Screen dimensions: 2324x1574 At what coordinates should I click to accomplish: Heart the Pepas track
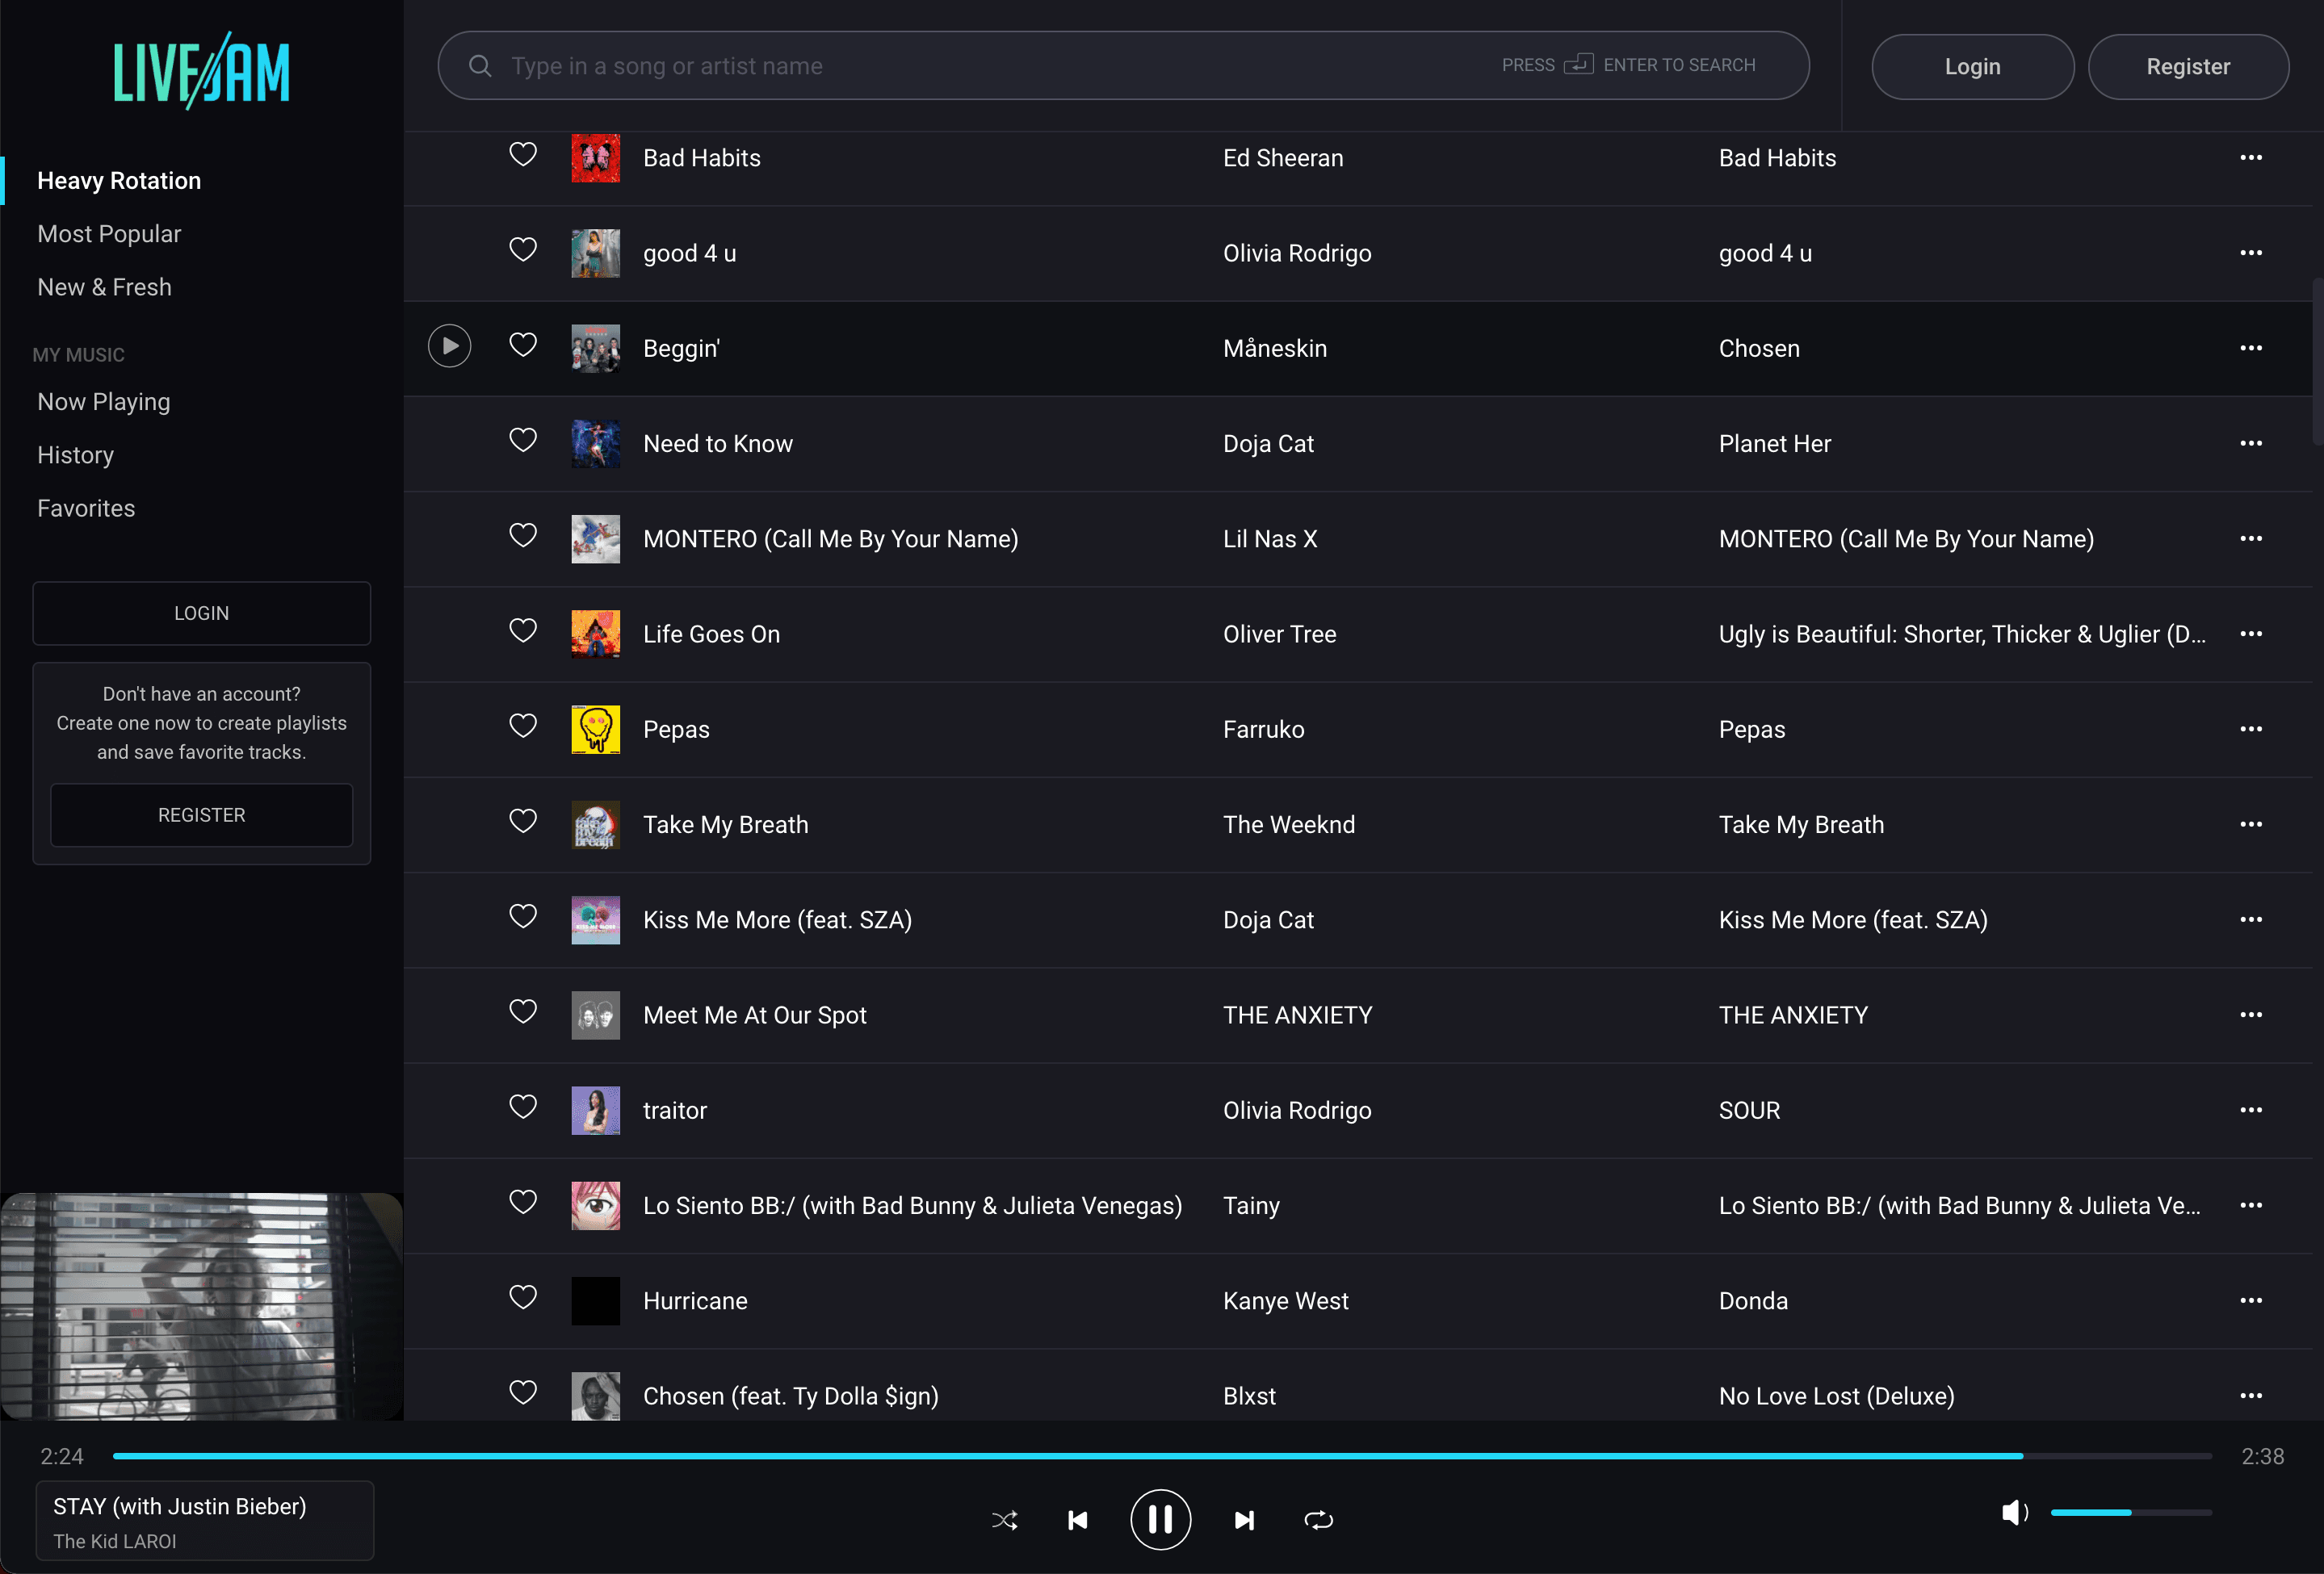(x=523, y=726)
